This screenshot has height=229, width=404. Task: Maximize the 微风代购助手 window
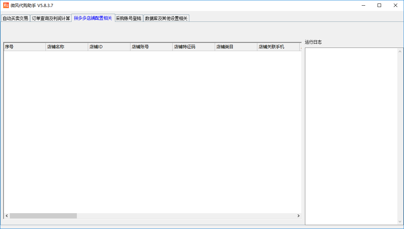[379, 5]
